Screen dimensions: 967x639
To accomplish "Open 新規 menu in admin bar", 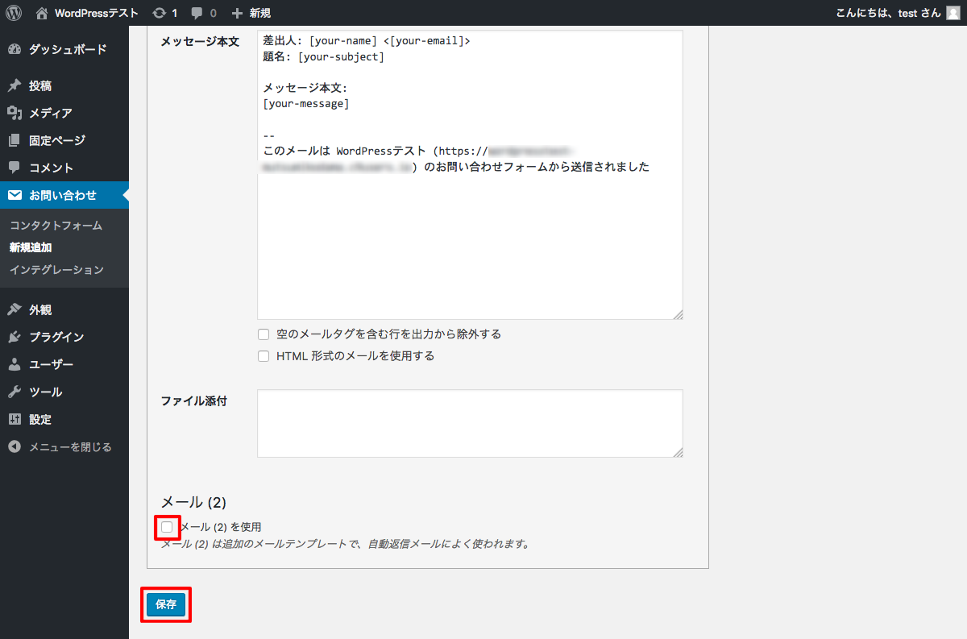I will [251, 13].
